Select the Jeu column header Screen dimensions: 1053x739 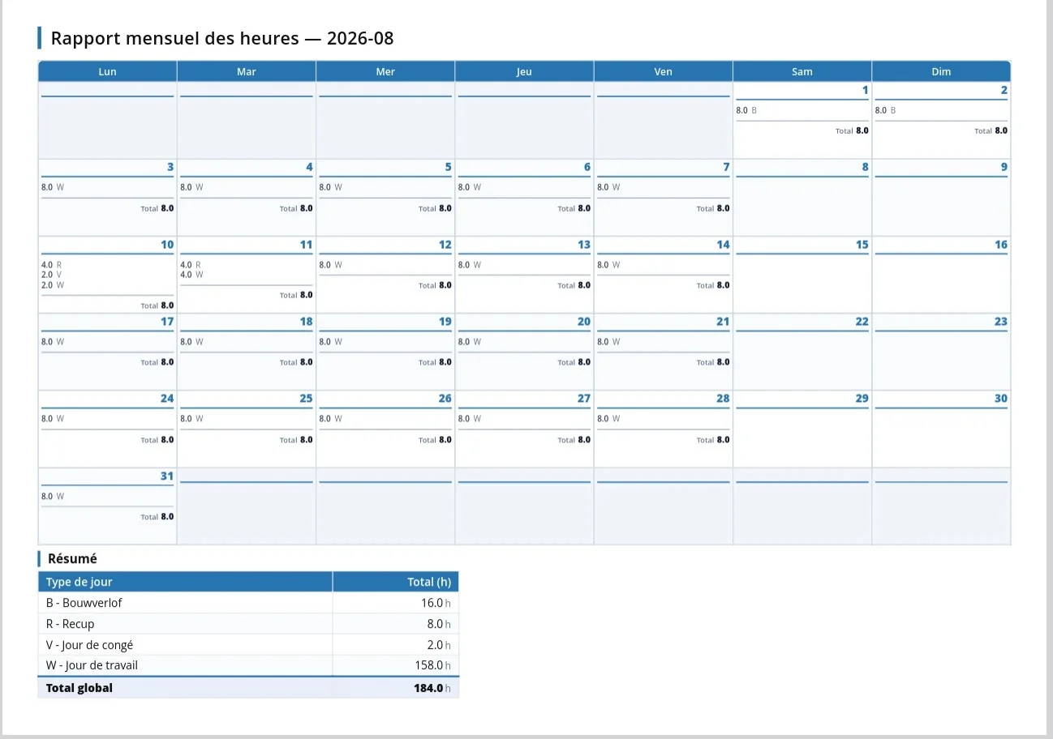click(524, 71)
